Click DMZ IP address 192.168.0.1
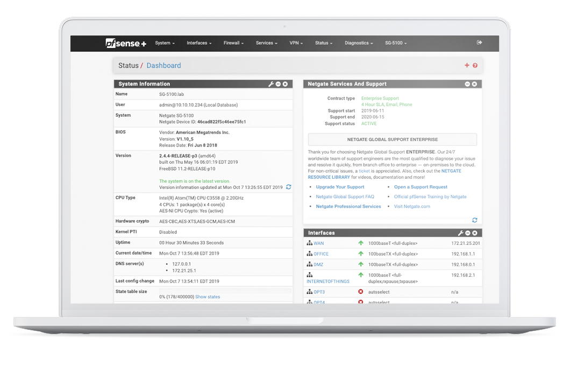570x366 pixels. point(463,264)
